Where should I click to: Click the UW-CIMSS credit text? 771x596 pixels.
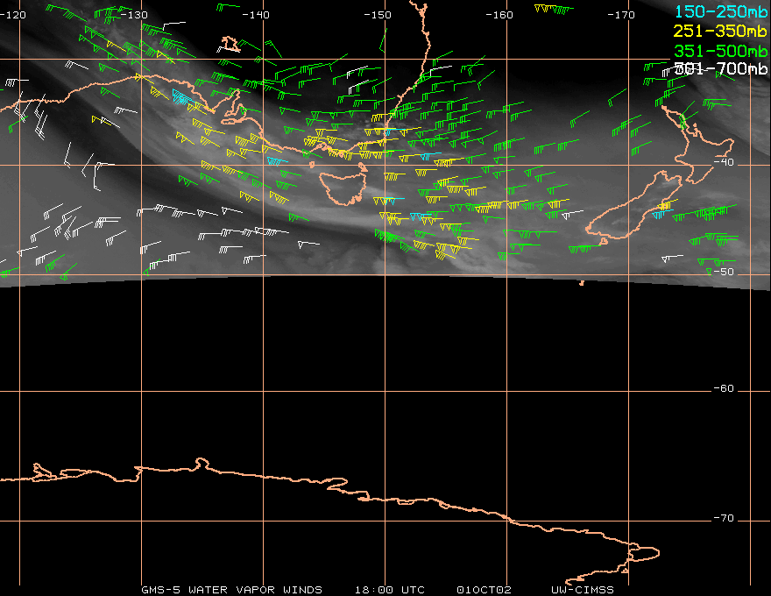click(582, 590)
